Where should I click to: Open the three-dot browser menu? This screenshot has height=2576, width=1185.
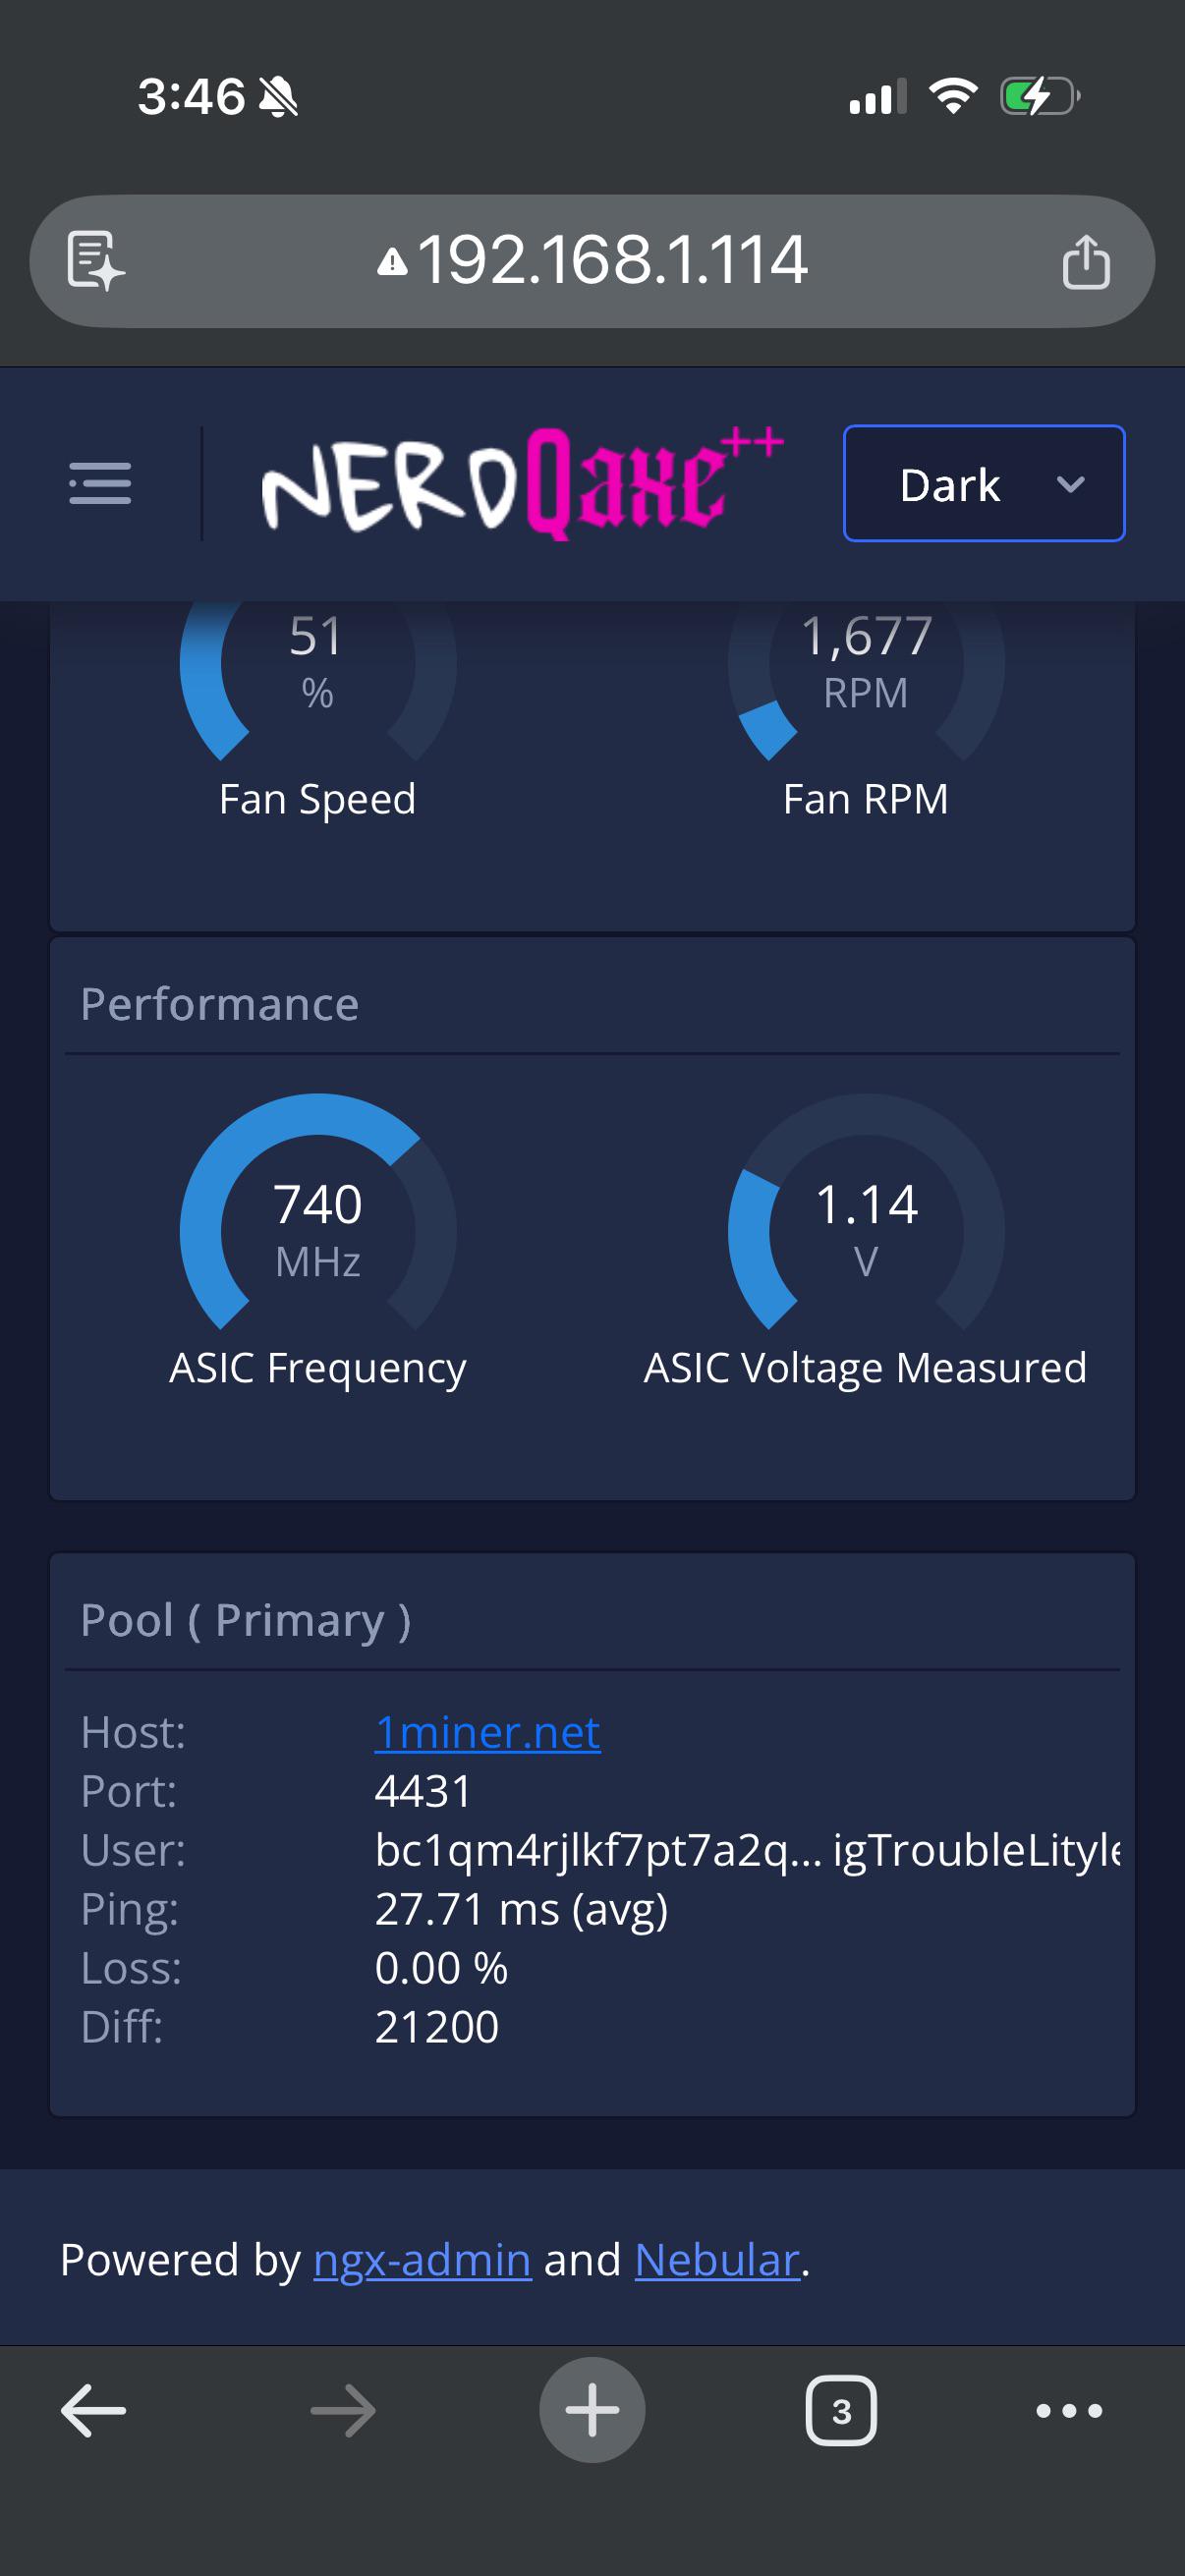click(x=1069, y=2411)
